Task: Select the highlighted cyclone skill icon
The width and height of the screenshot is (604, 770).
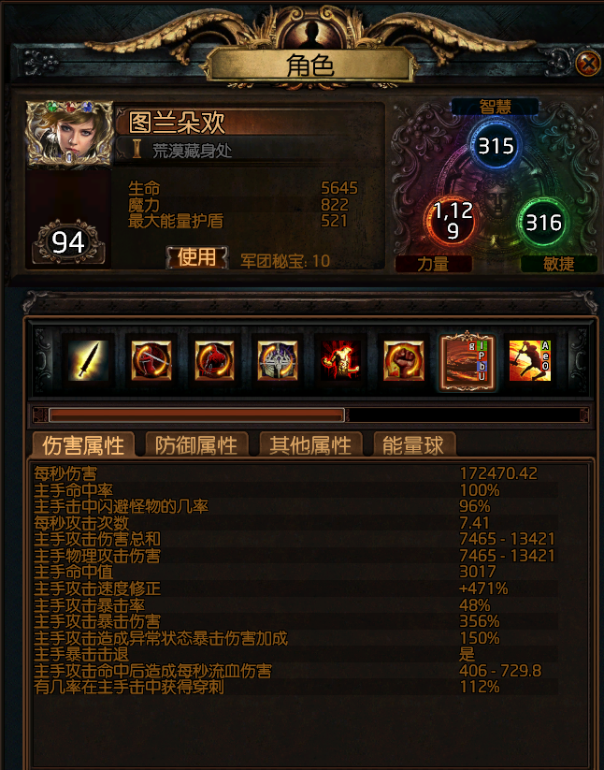Action: [467, 361]
